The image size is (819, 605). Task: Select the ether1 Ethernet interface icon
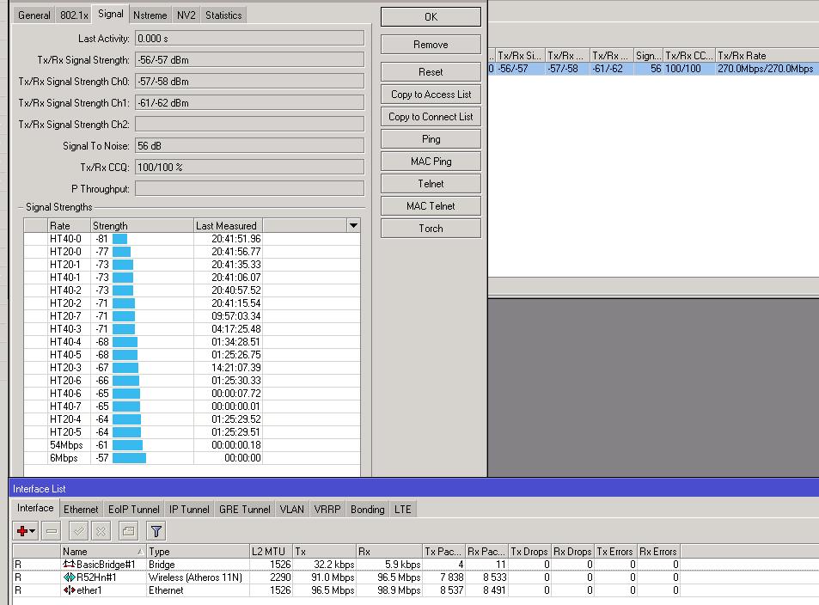pyautogui.click(x=69, y=590)
